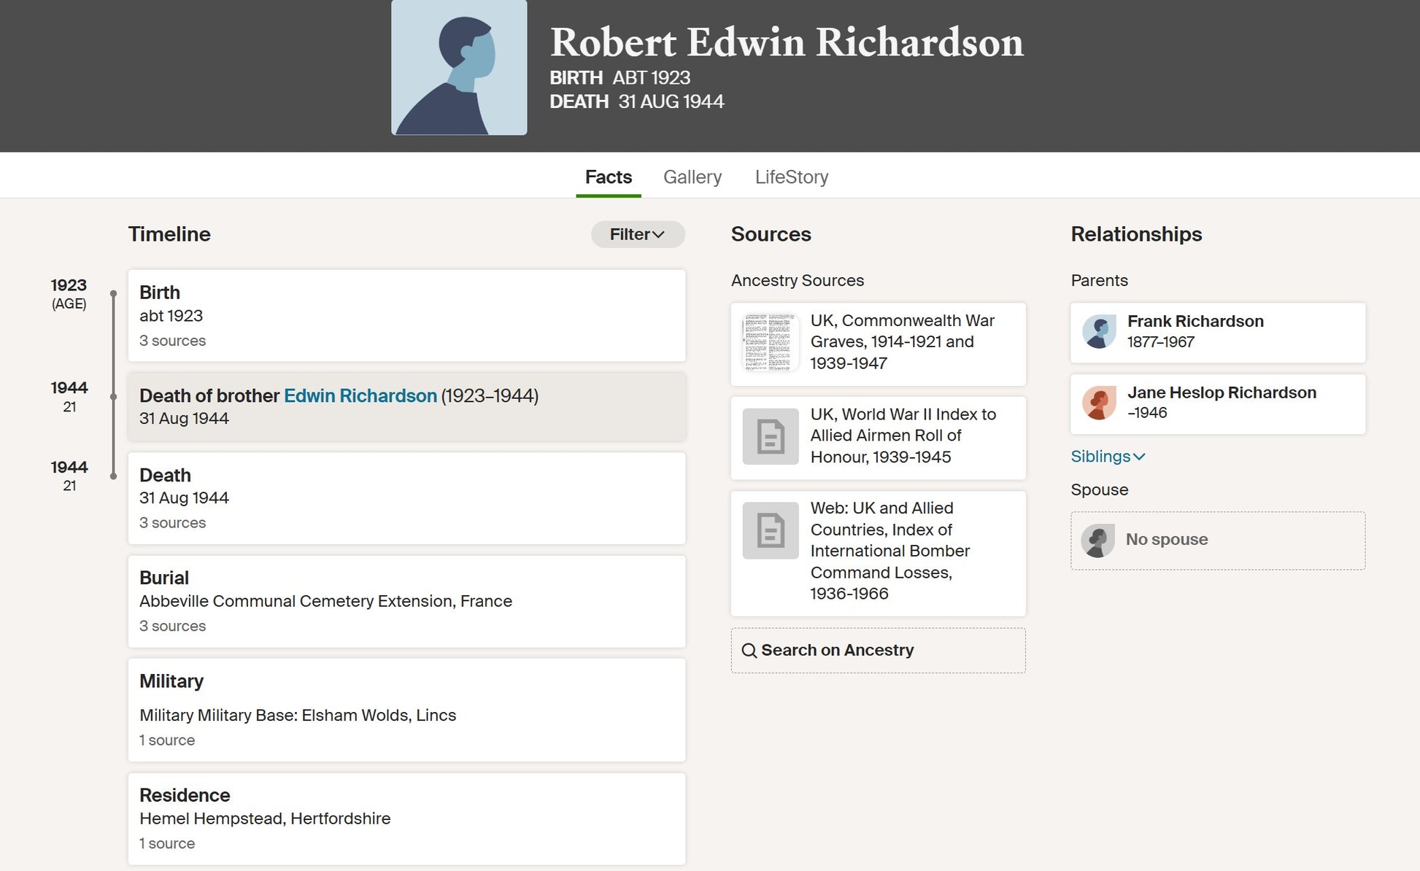Select the 1923 birth timeline marker dot
The image size is (1420, 871).
click(x=113, y=293)
